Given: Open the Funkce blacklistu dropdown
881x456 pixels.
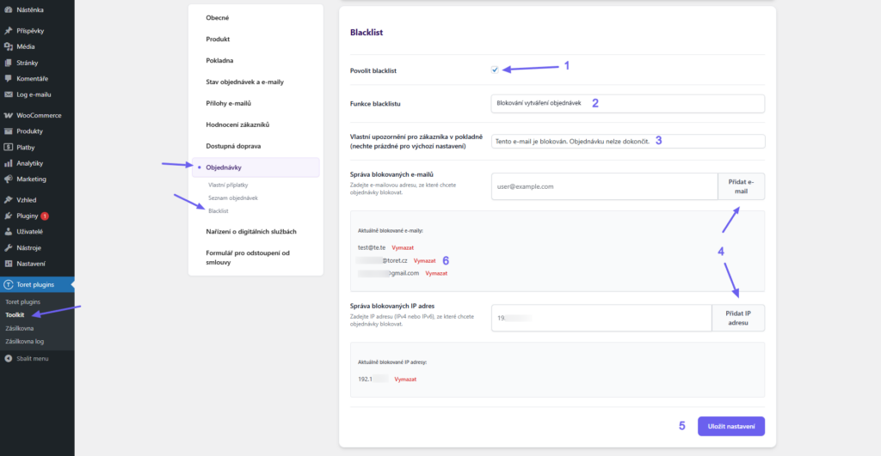Looking at the screenshot, I should [x=627, y=103].
